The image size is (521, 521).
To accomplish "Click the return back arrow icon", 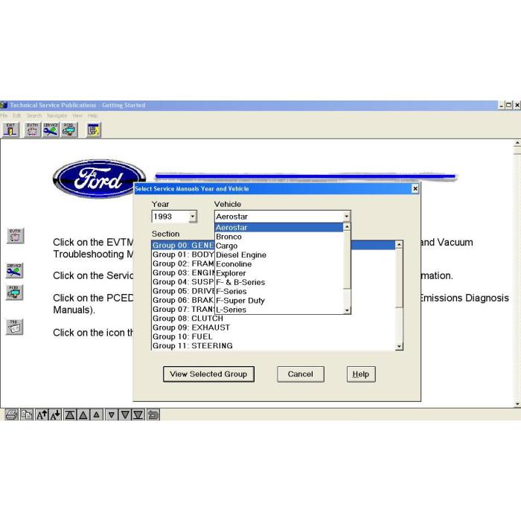I will (153, 415).
